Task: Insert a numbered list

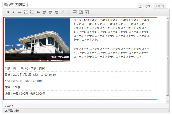Action: 32,12
